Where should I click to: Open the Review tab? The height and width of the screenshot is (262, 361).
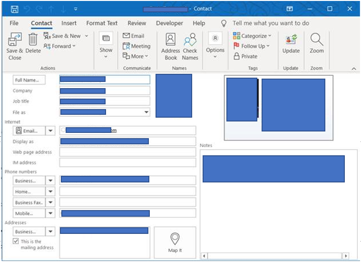(x=137, y=23)
